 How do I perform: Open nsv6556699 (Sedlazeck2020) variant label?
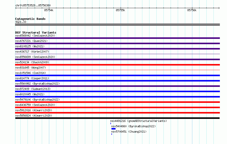pyautogui.click(x=35, y=57)
